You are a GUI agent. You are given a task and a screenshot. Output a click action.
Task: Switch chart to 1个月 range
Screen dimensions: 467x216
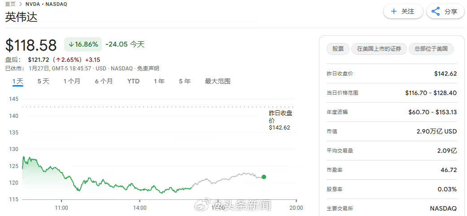72,81
